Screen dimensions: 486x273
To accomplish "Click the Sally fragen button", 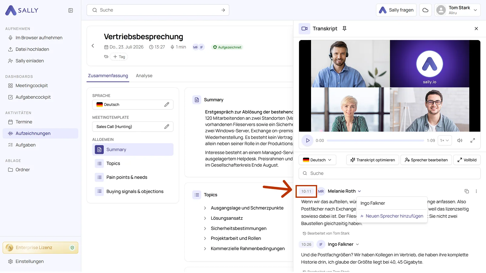I will [396, 10].
